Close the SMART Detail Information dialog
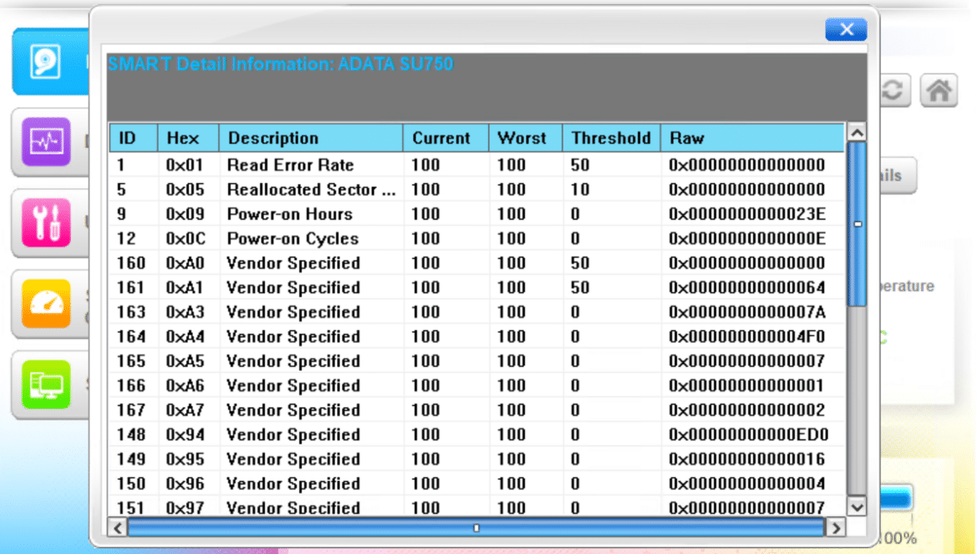 click(846, 29)
